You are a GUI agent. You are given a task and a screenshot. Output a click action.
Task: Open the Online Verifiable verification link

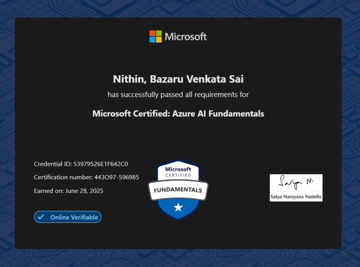pos(67,217)
